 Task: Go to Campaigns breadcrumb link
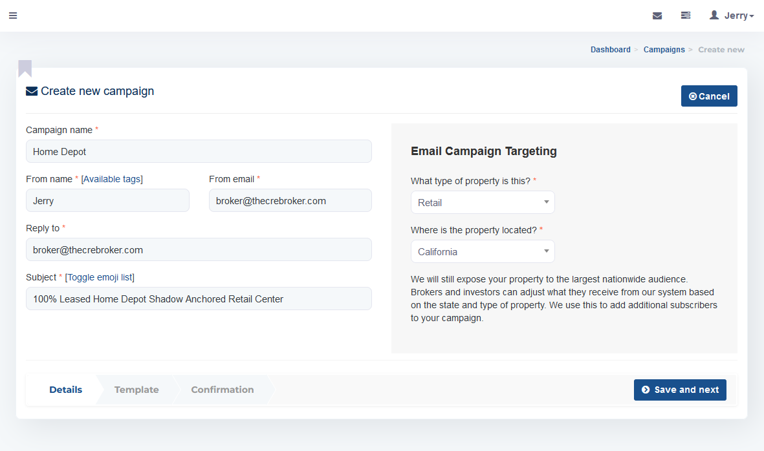(x=664, y=50)
